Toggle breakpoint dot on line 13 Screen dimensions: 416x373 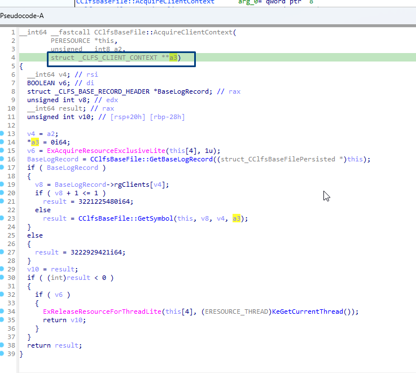click(x=2, y=133)
